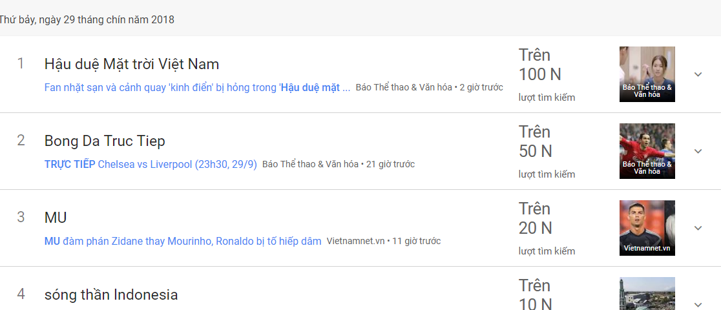
Task: Click the 'Trên 20 N' search count
Action: click(536, 219)
